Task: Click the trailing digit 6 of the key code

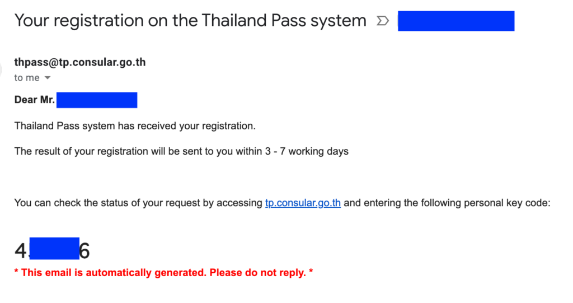Action: (84, 251)
